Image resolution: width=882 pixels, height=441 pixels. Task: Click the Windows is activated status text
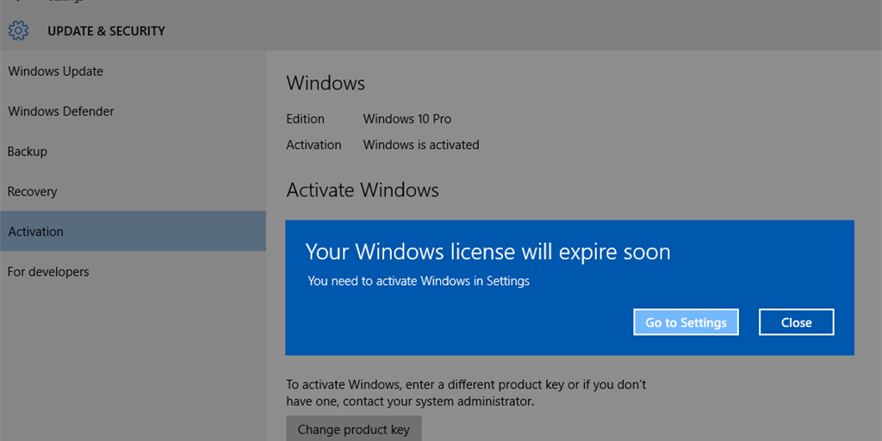[x=420, y=145]
